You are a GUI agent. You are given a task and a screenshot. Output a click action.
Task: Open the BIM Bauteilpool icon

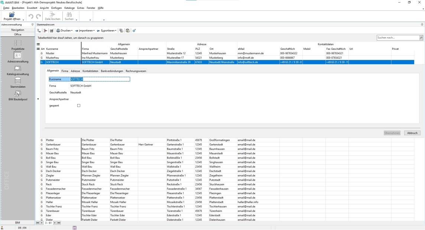pos(17,94)
